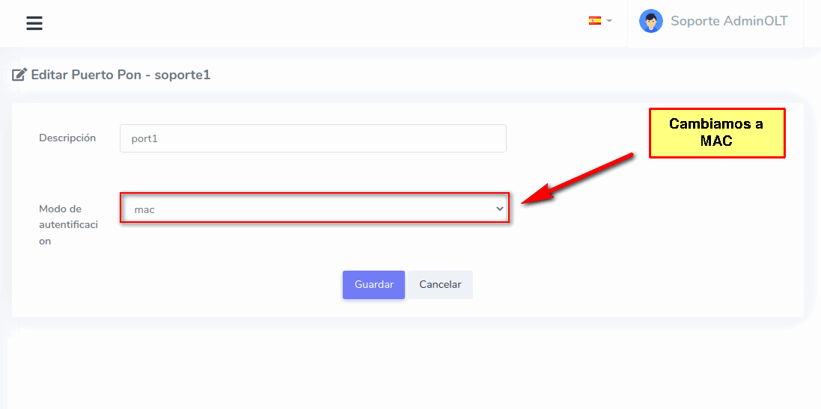This screenshot has height=409, width=821.
Task: Open the Soporte AdminOLT user menu
Action: click(x=728, y=21)
